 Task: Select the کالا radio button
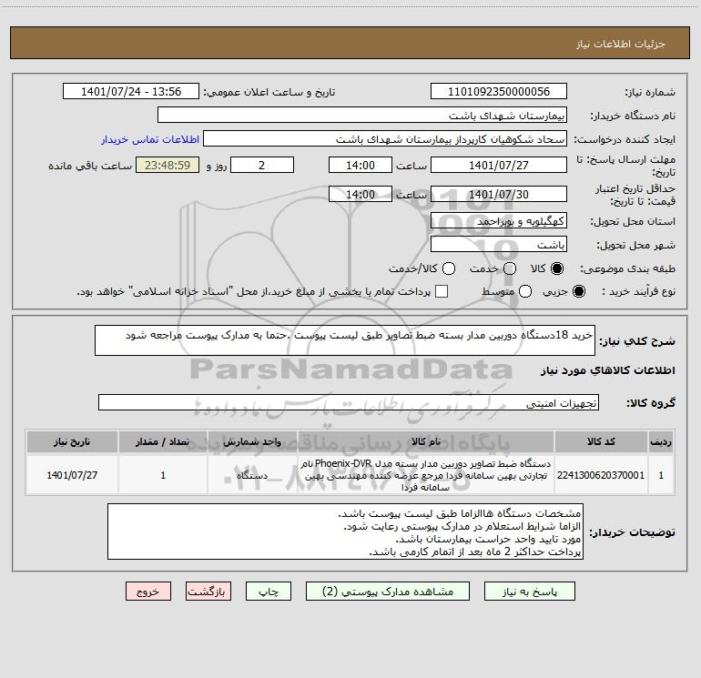coord(557,268)
